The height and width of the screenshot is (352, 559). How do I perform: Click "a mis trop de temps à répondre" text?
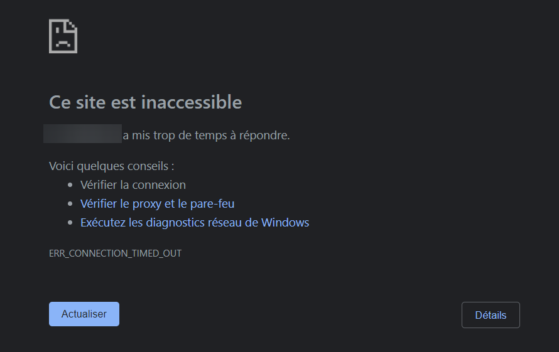(x=206, y=135)
